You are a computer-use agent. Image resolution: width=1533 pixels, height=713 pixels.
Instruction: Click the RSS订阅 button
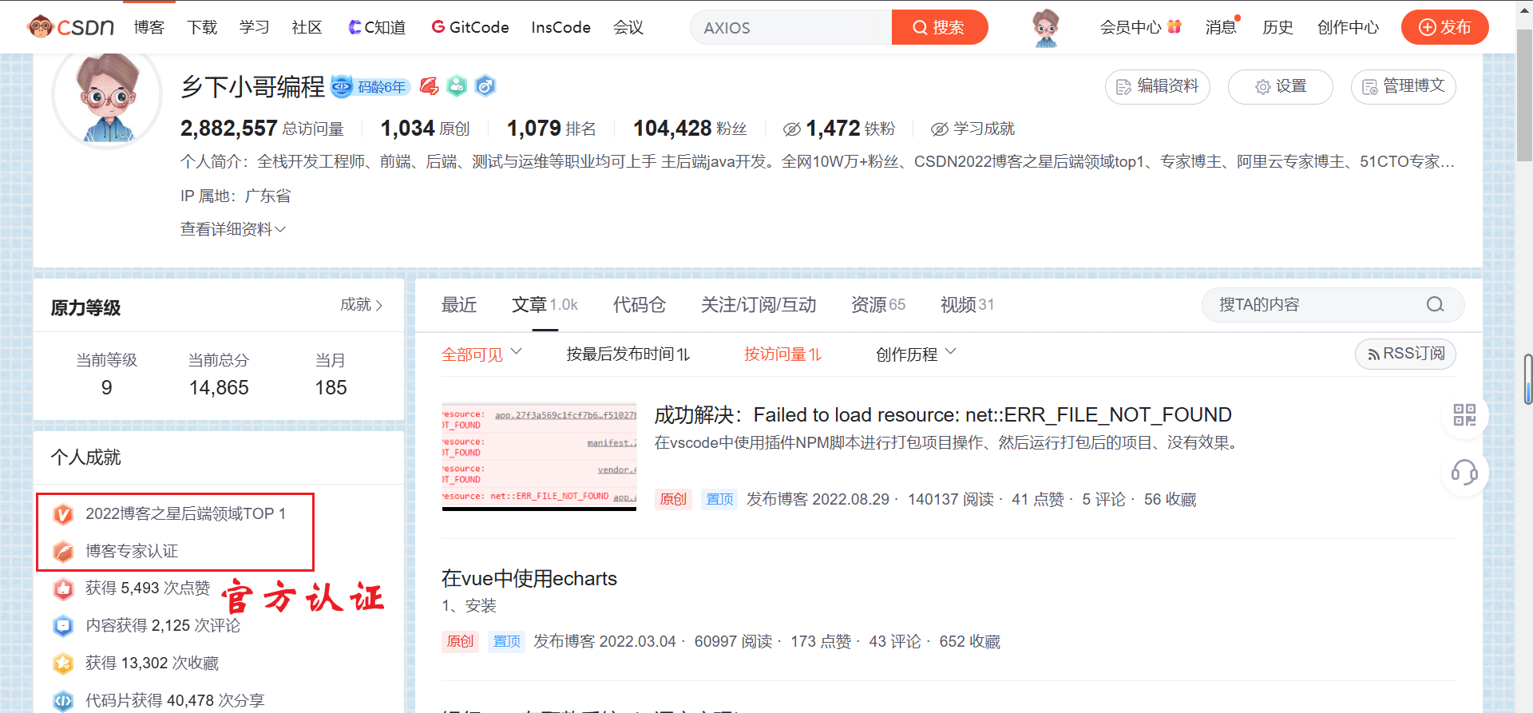pyautogui.click(x=1405, y=354)
